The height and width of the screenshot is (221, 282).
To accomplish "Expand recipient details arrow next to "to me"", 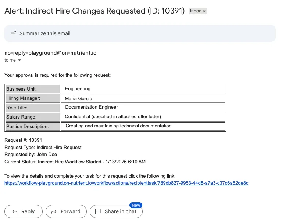I will 19,60.
